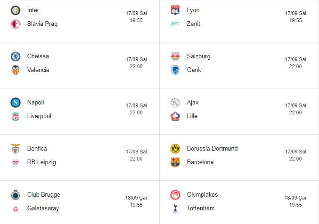The image size is (319, 224).
Task: Click the Inter club crest icon
Action: click(16, 10)
